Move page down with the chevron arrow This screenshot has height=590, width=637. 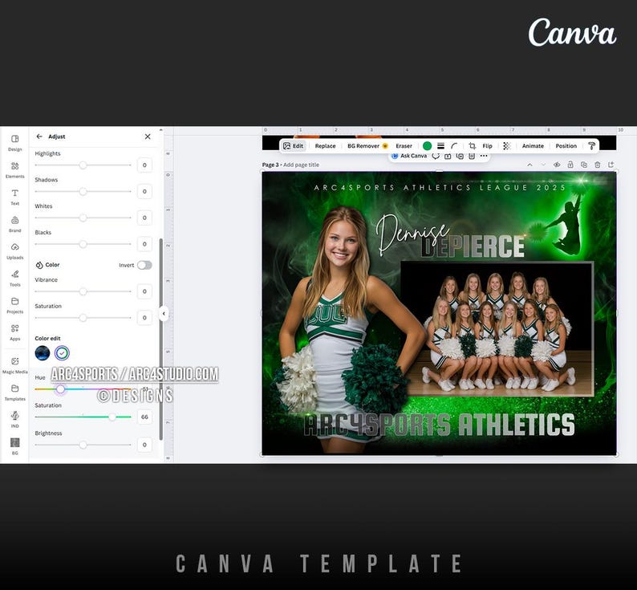click(x=543, y=165)
